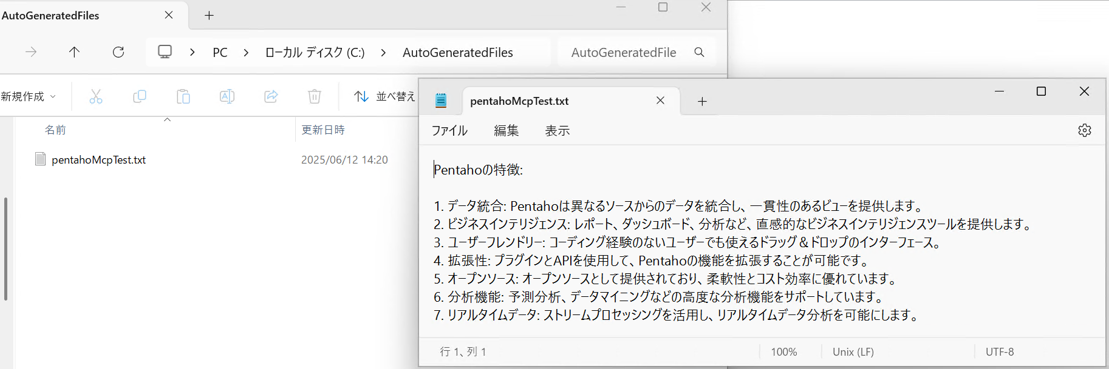1109x369 pixels.
Task: Click the Copy icon in Explorer toolbar
Action: 140,96
